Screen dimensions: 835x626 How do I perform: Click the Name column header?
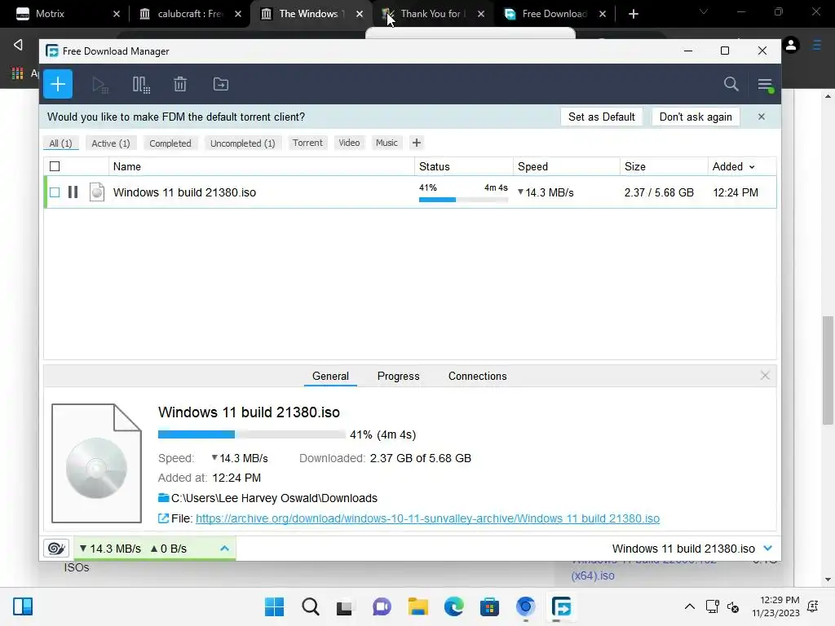coord(262,166)
